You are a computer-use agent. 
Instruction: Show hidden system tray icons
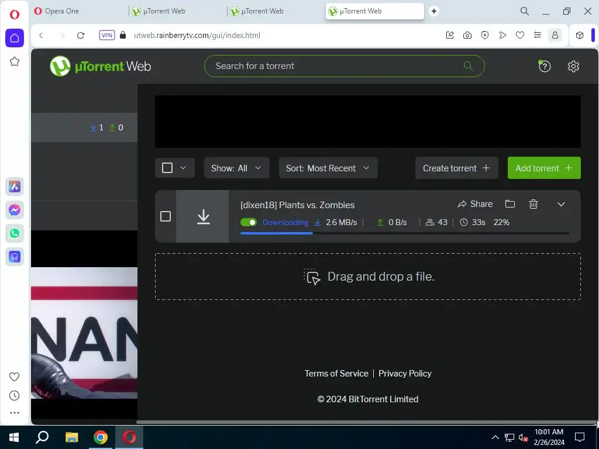(495, 437)
